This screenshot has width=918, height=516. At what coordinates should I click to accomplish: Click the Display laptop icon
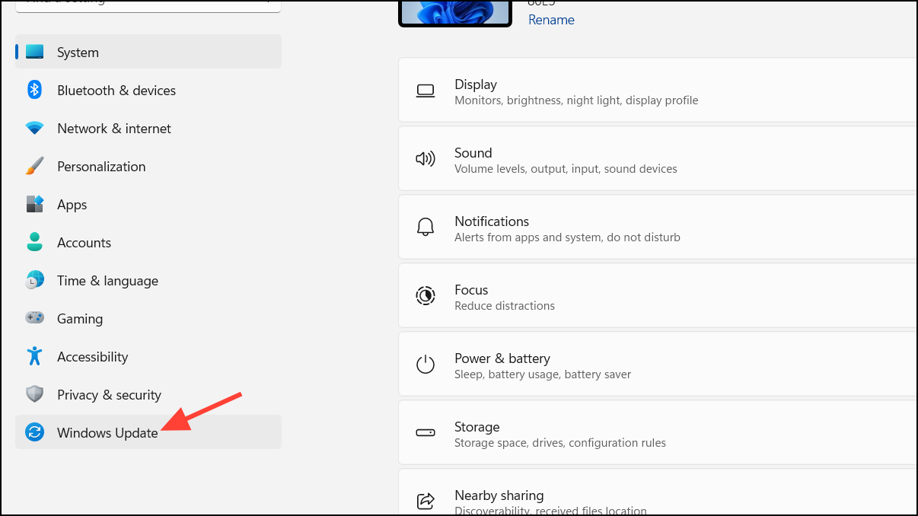(x=426, y=91)
